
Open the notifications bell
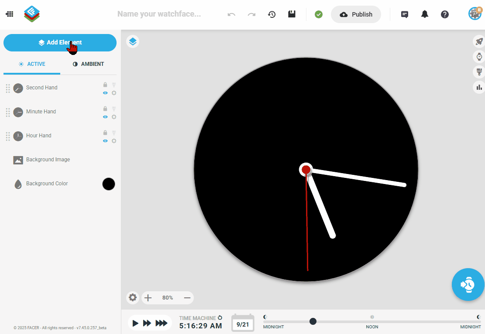click(424, 14)
